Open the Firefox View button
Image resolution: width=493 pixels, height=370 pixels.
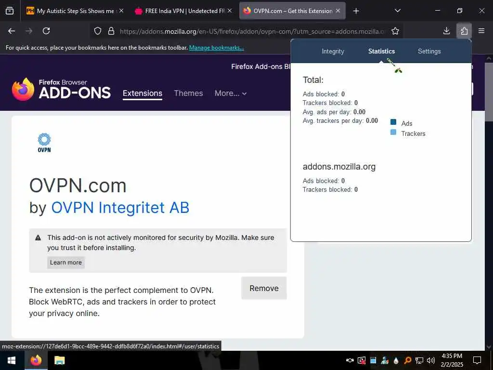click(10, 11)
